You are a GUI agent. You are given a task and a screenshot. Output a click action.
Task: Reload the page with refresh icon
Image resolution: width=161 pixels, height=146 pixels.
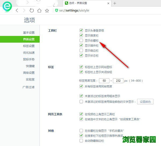click(x=32, y=10)
